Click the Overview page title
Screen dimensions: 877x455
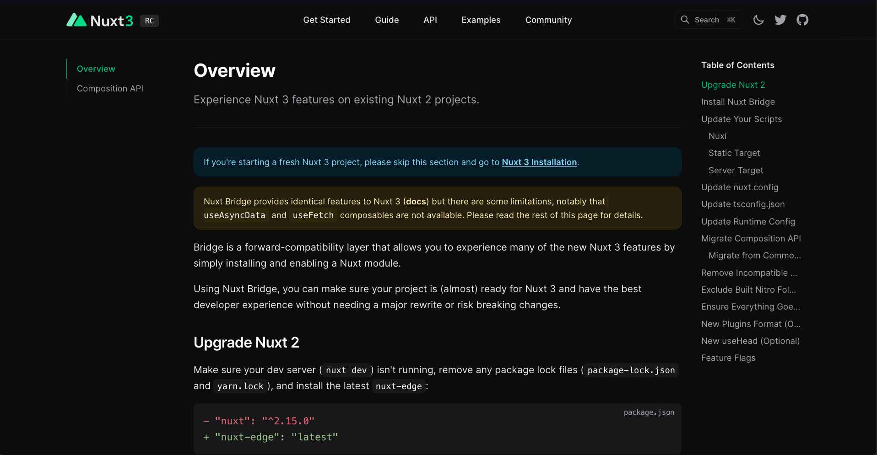(x=234, y=70)
